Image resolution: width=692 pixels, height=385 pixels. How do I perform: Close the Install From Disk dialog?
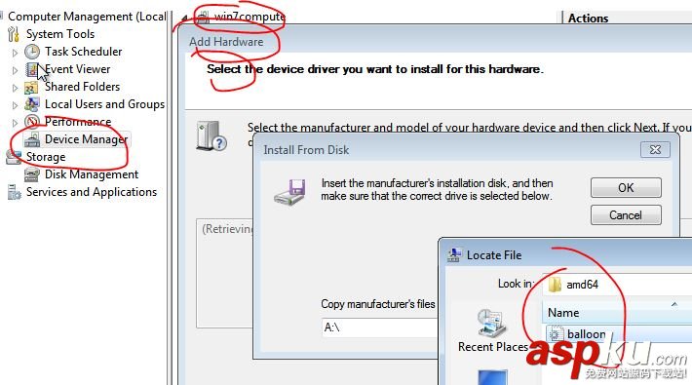[655, 150]
